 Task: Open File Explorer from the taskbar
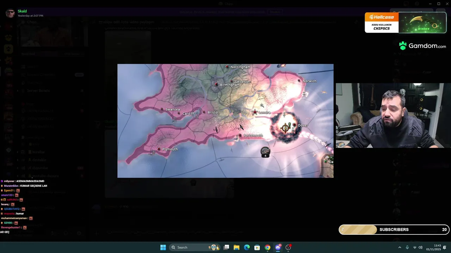coord(236,247)
